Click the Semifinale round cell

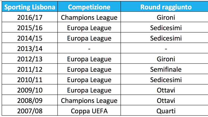click(x=165, y=69)
